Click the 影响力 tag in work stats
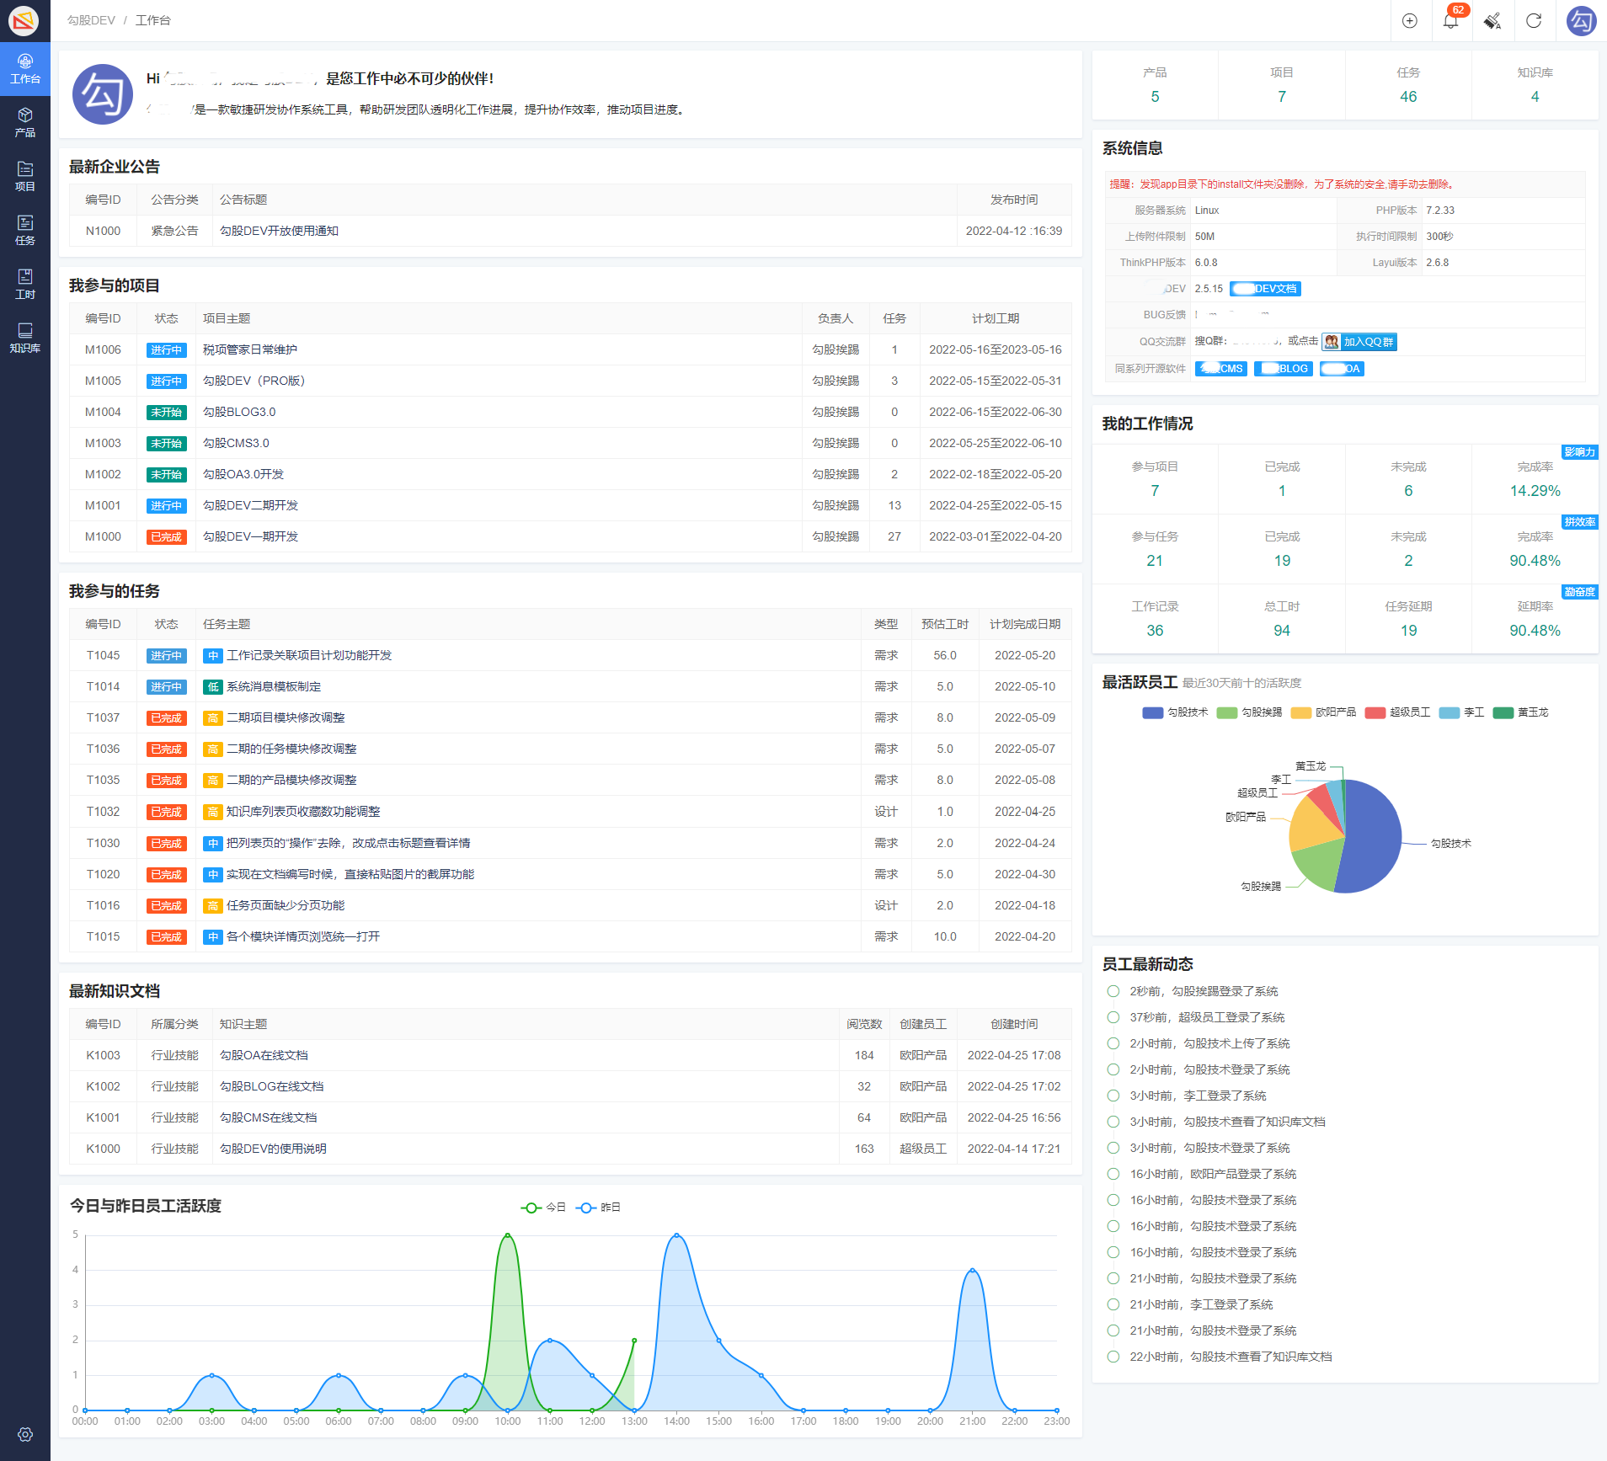The width and height of the screenshot is (1607, 1461). click(1580, 452)
